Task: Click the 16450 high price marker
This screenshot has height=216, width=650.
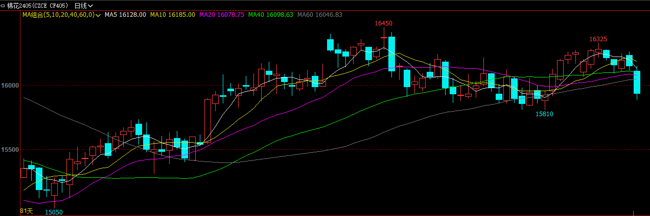Action: point(383,23)
